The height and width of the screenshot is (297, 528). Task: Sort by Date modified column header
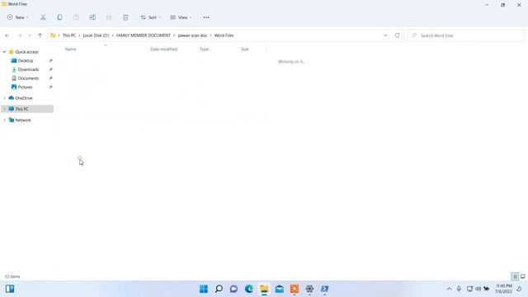click(163, 49)
